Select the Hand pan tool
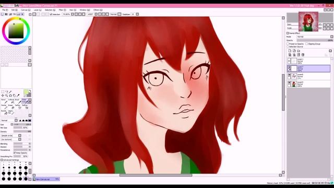The width and height of the screenshot is (334, 188). (14, 96)
